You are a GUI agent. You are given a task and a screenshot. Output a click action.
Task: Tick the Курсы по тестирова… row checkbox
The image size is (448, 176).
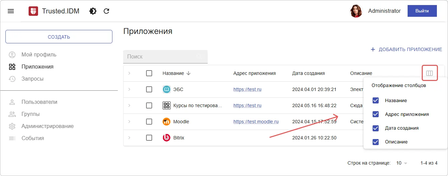point(149,105)
